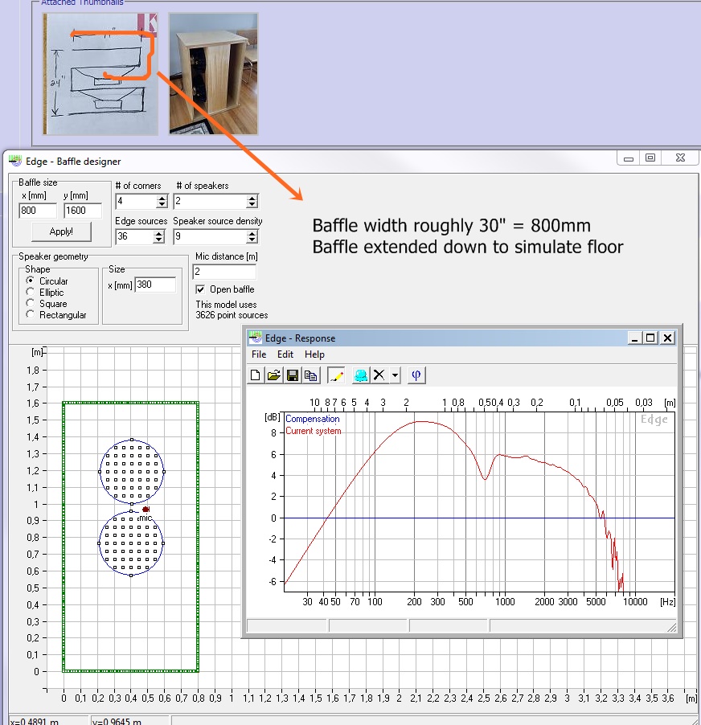The image size is (701, 725).
Task: Decrease the Speaker source density
Action: pos(252,240)
